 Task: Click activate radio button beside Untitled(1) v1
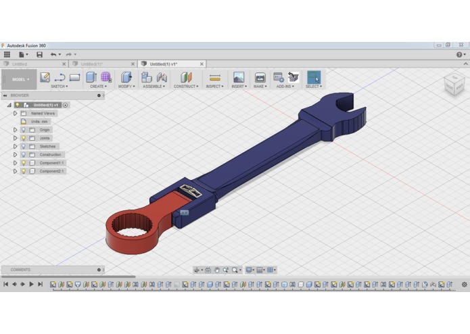tap(66, 105)
